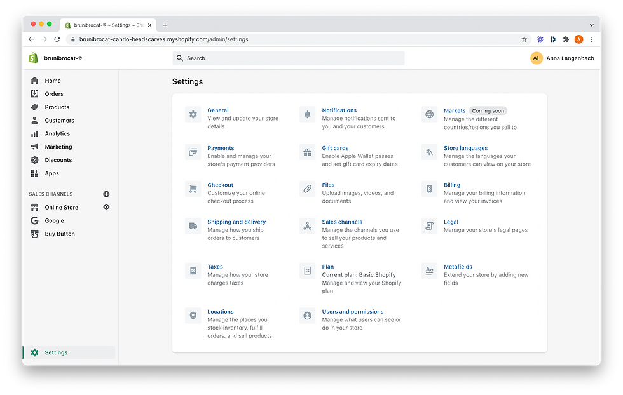Click the Notifications bell icon

[307, 114]
